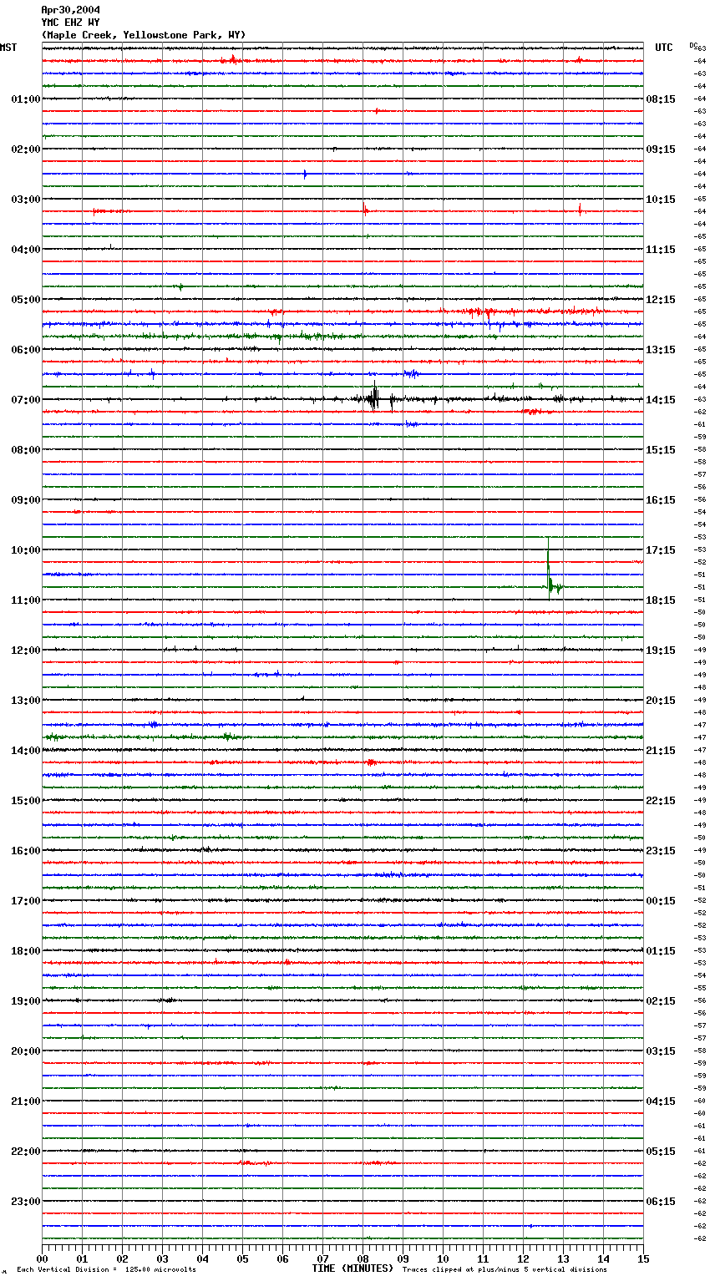
Task: Click the Each Vertical Division 125.00 microvolts note
Action: point(106,1269)
